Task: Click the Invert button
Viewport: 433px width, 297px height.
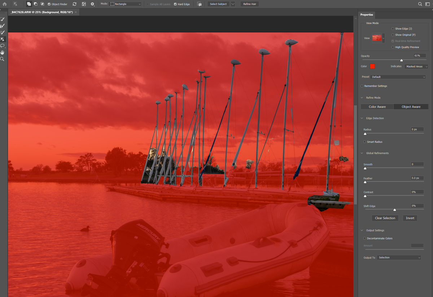Action: coord(410,218)
